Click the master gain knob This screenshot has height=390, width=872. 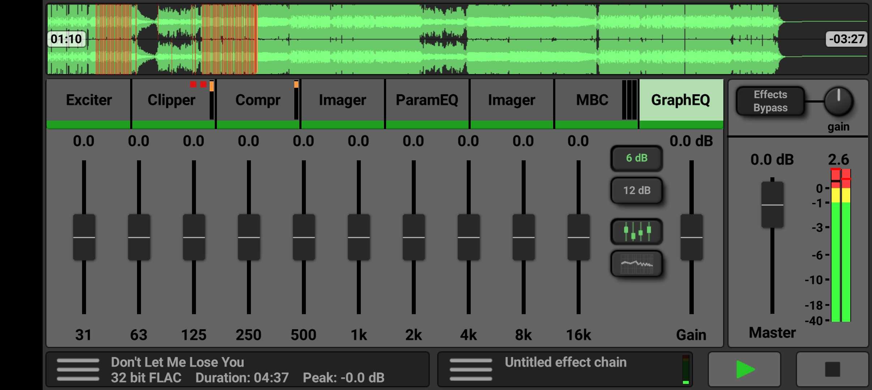pyautogui.click(x=838, y=101)
